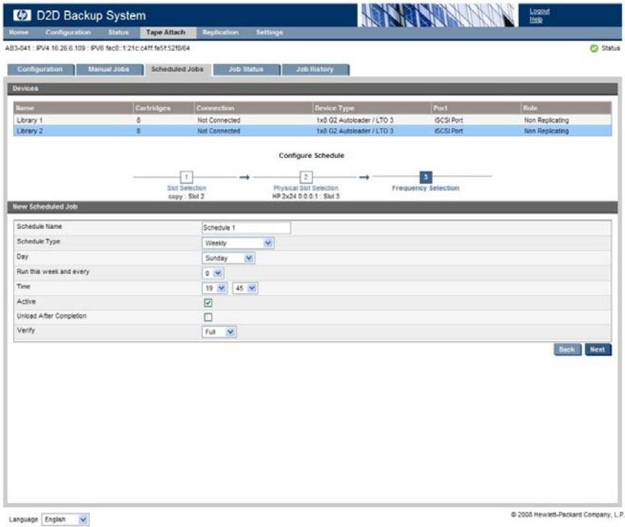This screenshot has width=625, height=527.
Task: Open the Configuration top menu
Action: tap(68, 32)
